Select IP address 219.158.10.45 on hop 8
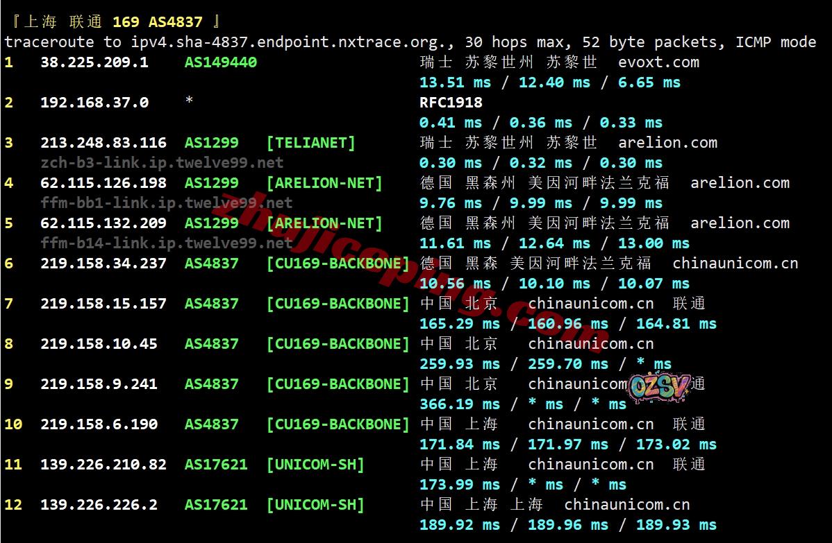Image resolution: width=832 pixels, height=543 pixels. point(99,344)
